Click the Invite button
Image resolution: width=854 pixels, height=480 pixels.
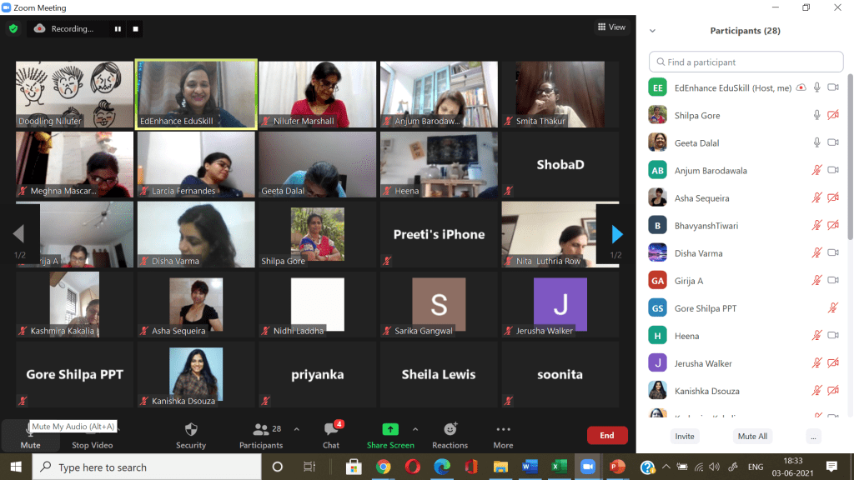pos(685,436)
